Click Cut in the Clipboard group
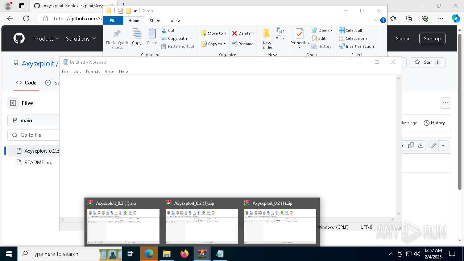 coord(168,30)
